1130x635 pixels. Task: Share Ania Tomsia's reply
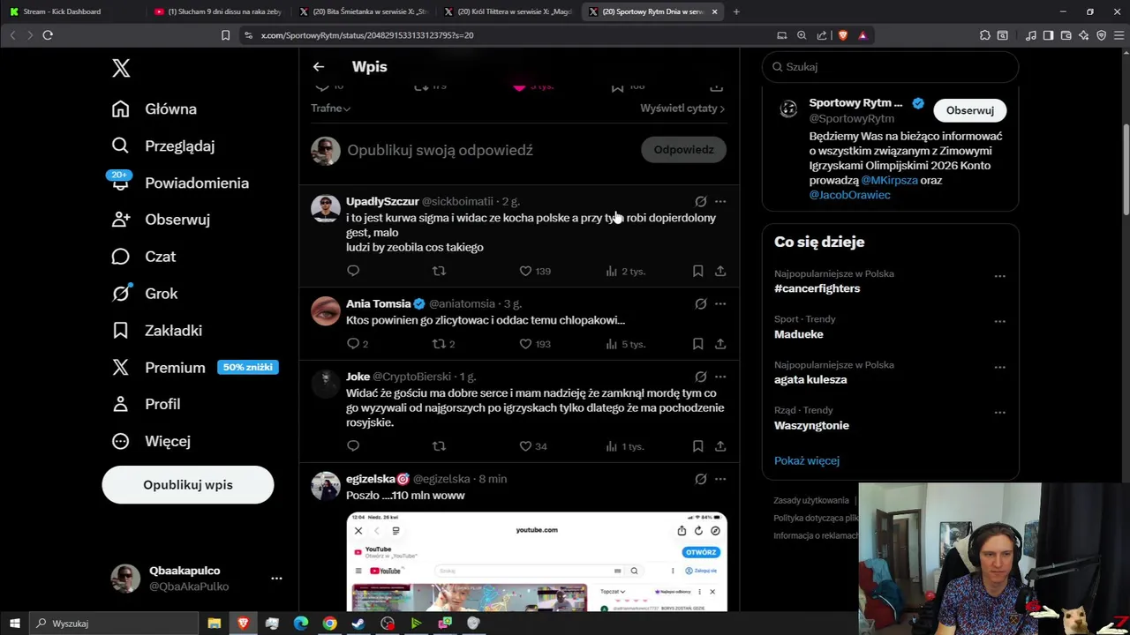720,344
